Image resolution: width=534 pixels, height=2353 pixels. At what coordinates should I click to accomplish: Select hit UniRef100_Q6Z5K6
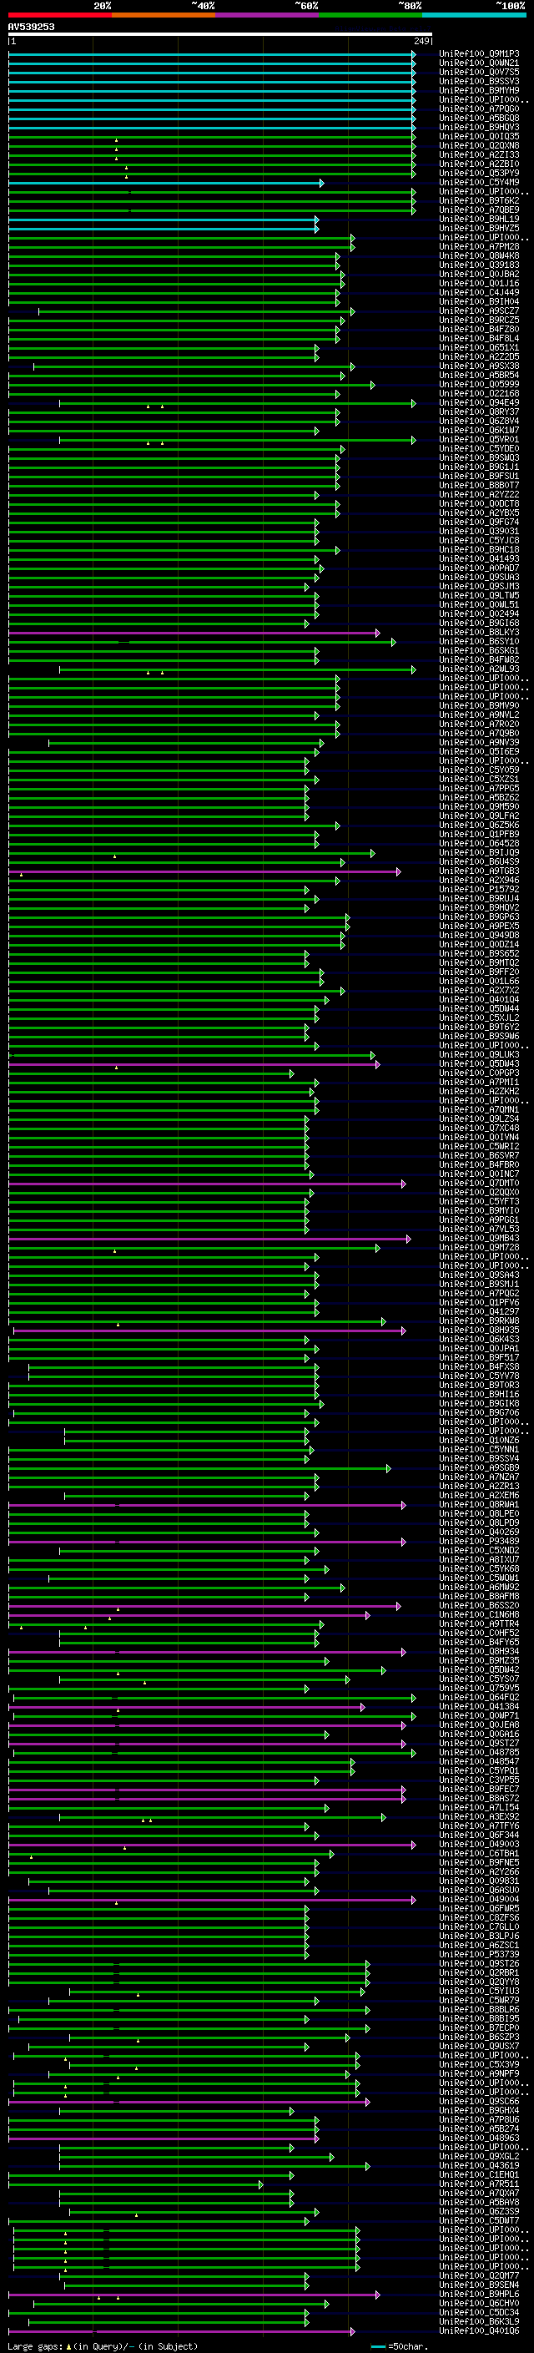tap(479, 826)
